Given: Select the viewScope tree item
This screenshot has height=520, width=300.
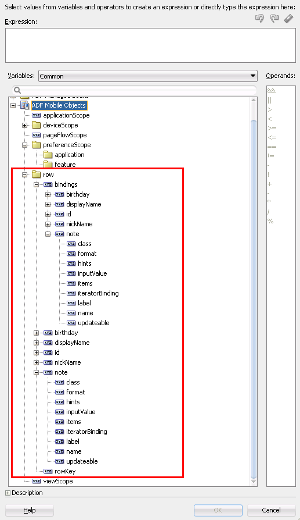Looking at the screenshot, I should (58, 481).
